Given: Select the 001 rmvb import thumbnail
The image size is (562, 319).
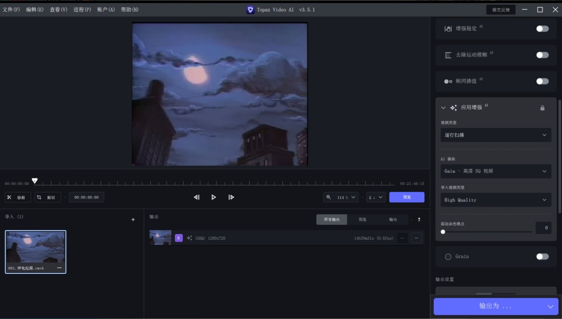Looking at the screenshot, I should pyautogui.click(x=35, y=252).
